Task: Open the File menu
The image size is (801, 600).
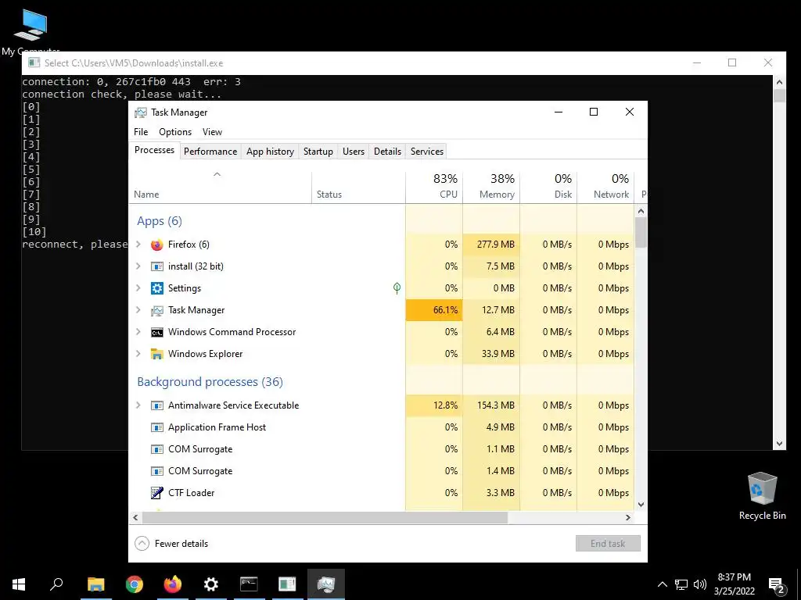Action: [x=141, y=132]
